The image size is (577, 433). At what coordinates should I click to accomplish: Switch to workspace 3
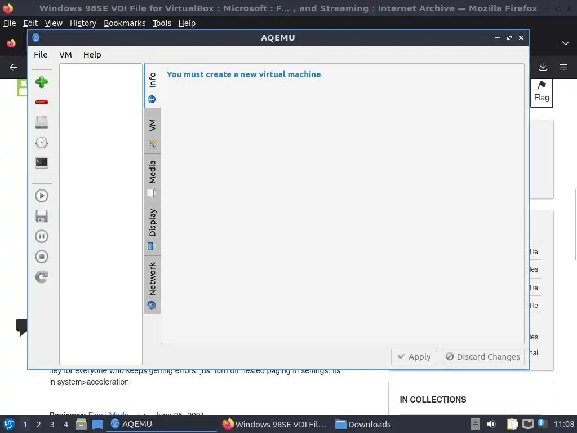(52, 425)
